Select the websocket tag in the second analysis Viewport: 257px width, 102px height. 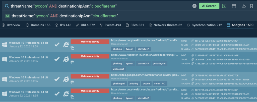(118, 69)
